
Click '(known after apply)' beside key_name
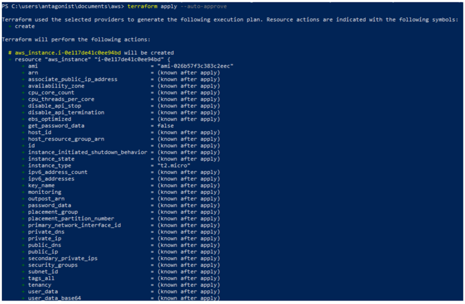pyautogui.click(x=189, y=185)
